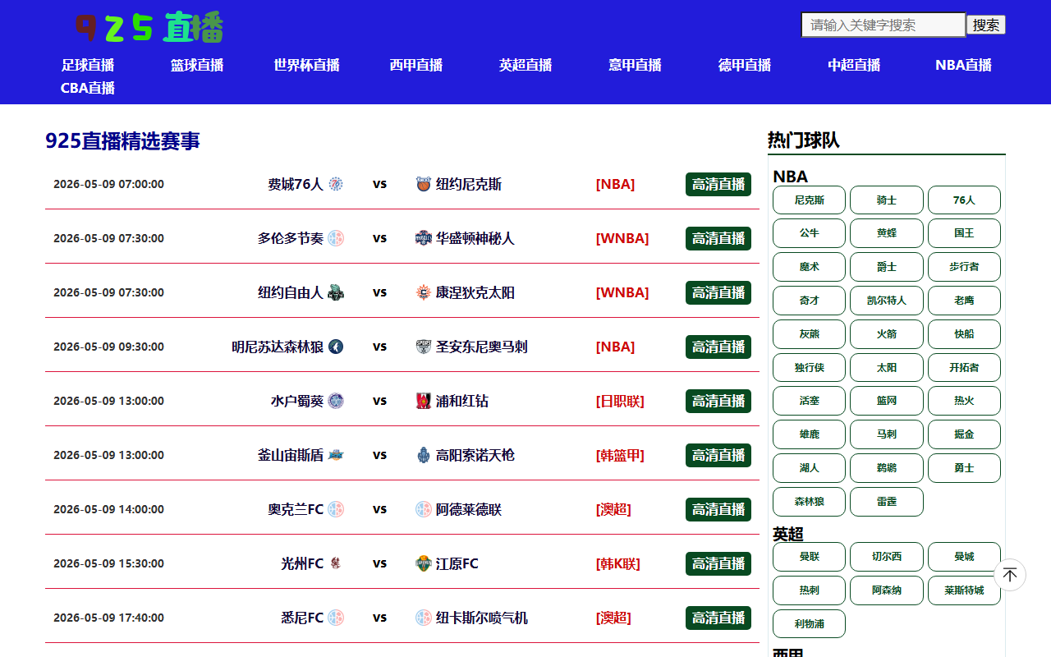Screen dimensions: 1051x657
Task: Select the 切尔西 team button
Action: tap(887, 557)
